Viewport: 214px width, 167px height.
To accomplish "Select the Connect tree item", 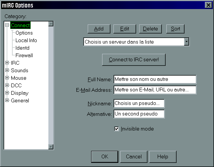I will pyautogui.click(x=20, y=25).
